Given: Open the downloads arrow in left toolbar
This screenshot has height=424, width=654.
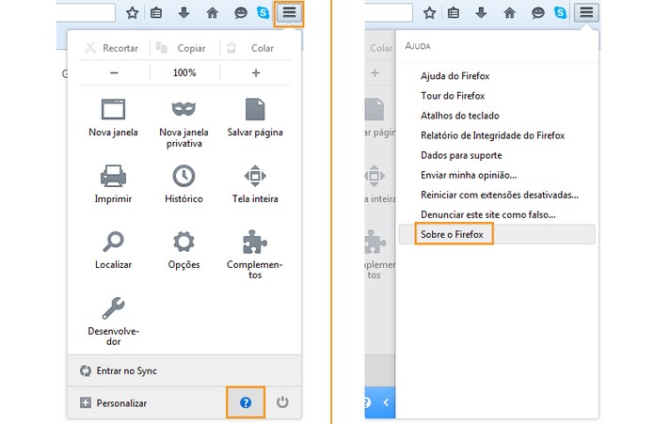Looking at the screenshot, I should (183, 13).
